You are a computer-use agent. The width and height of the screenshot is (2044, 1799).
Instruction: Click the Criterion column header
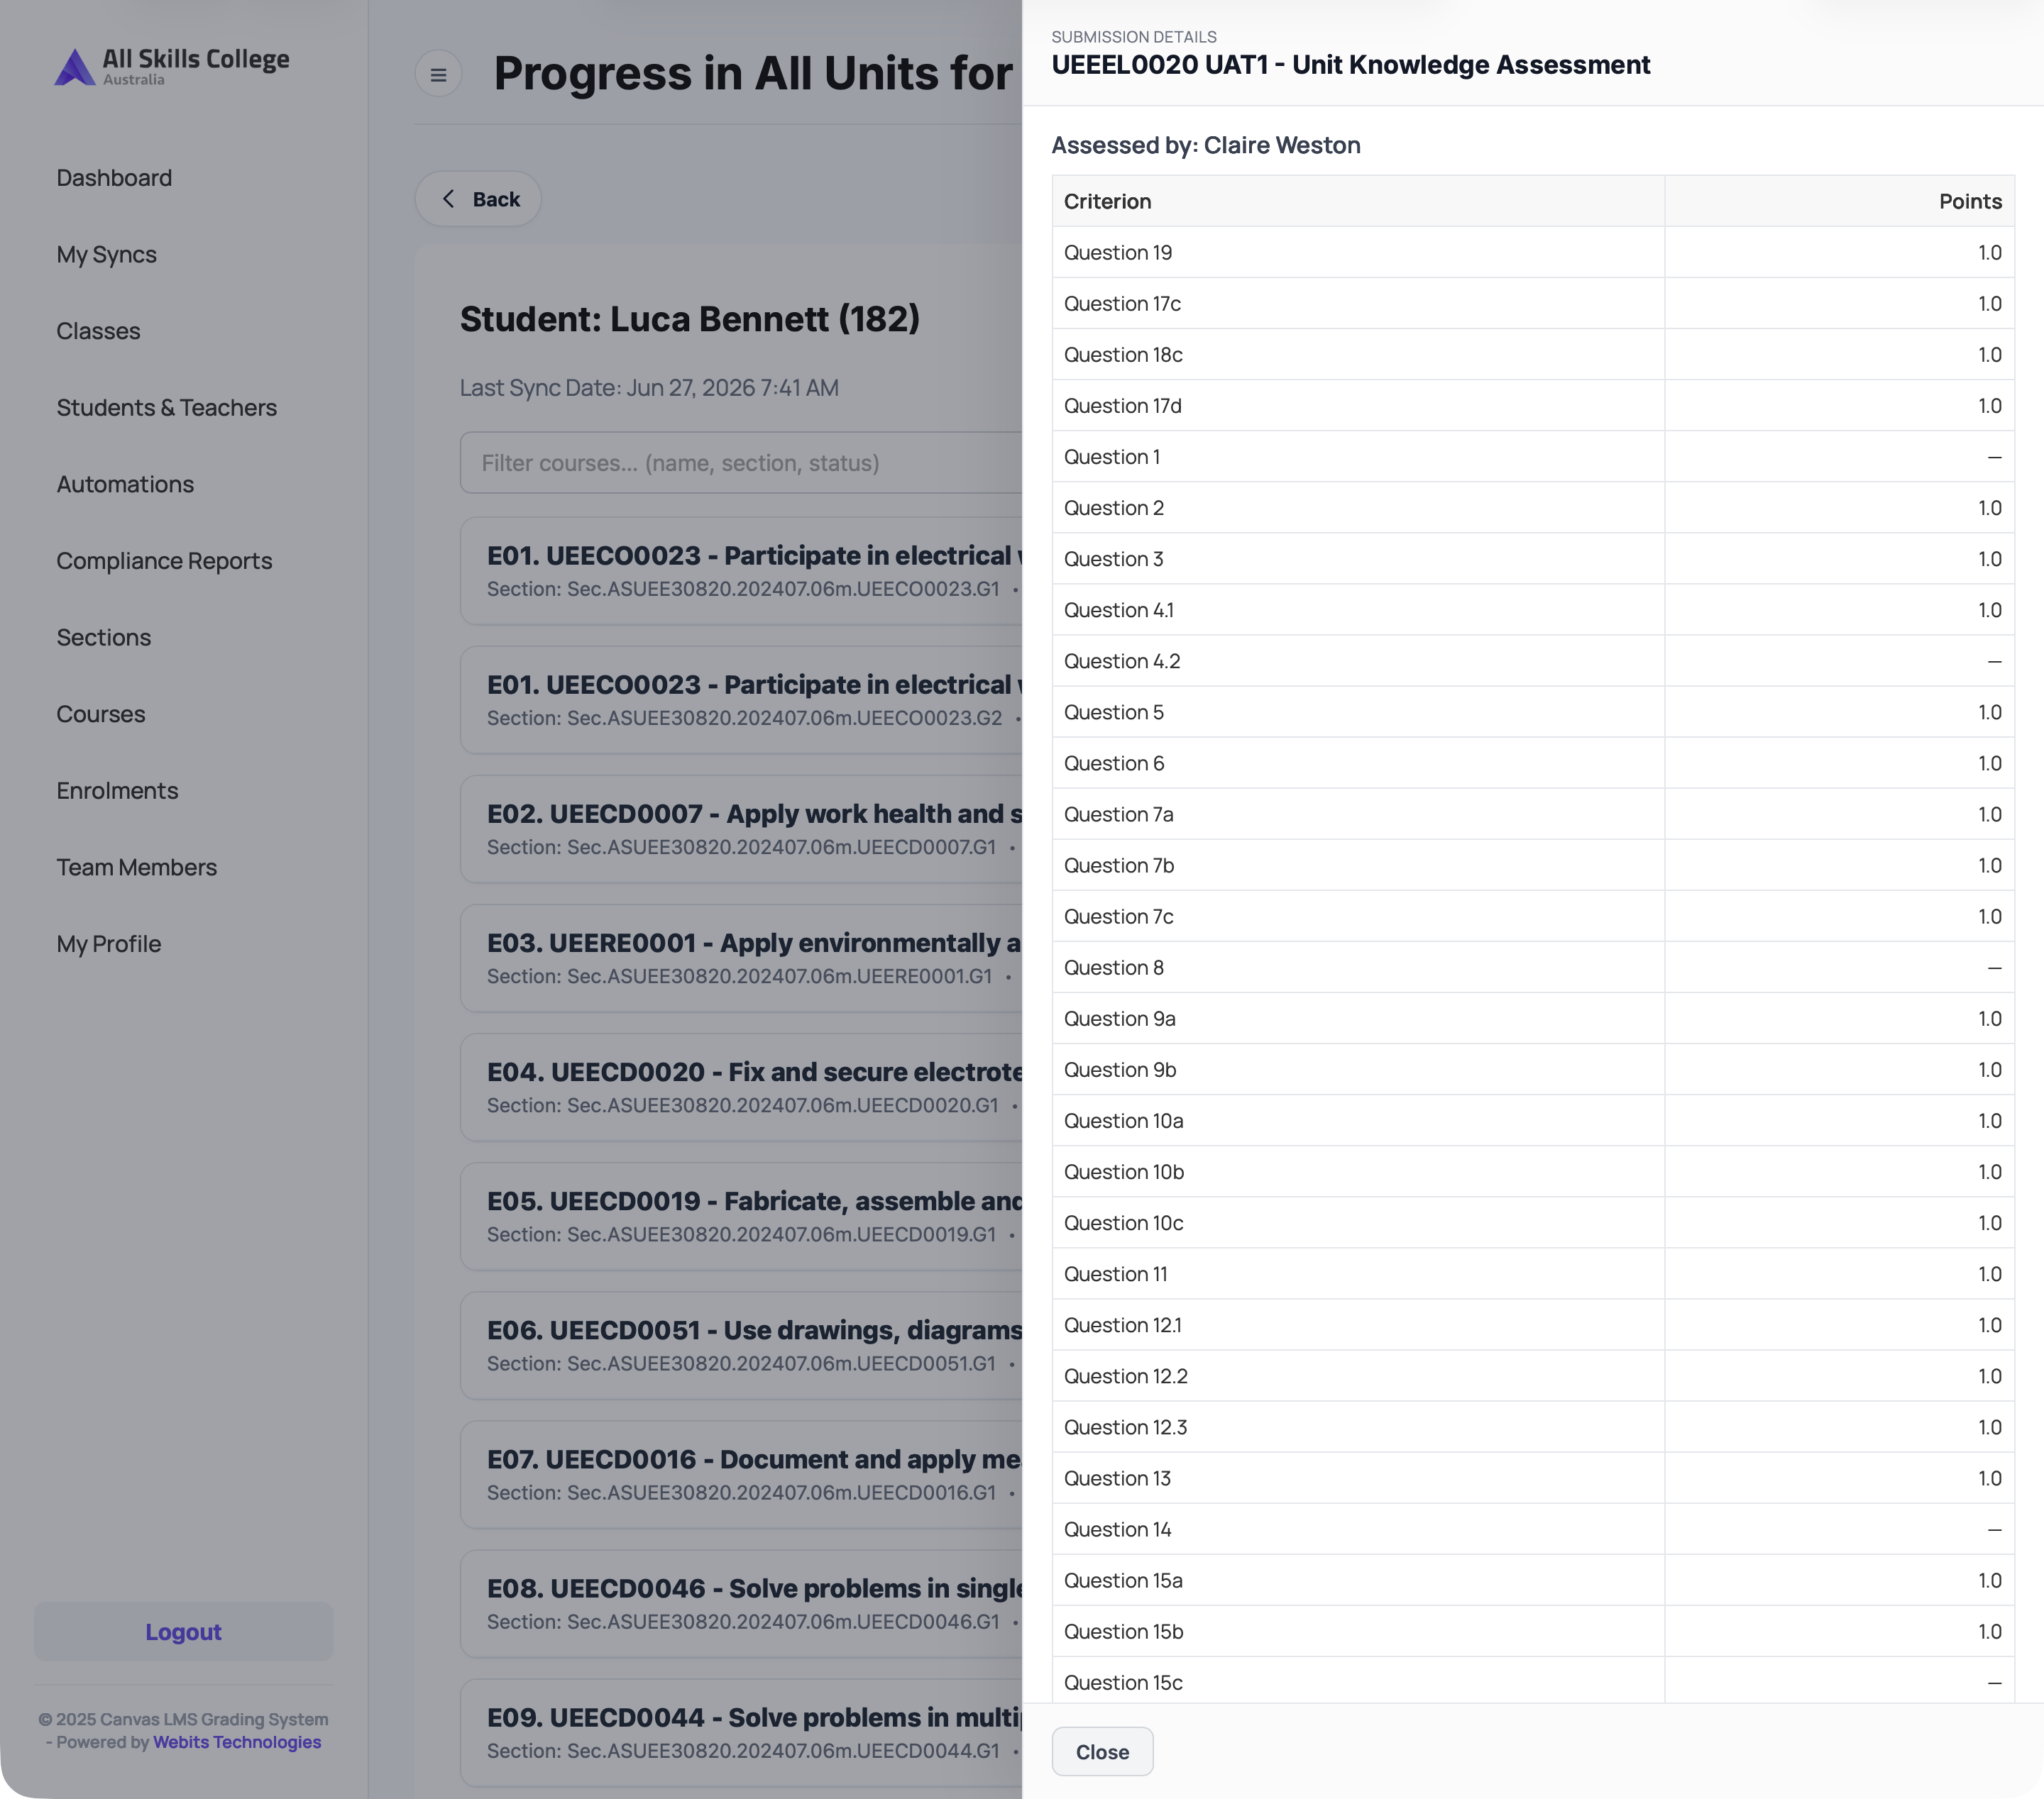(x=1358, y=201)
